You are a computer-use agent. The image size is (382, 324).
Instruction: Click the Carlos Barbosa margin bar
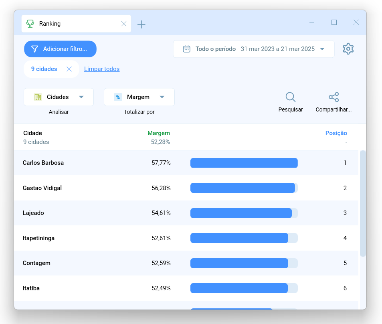(244, 163)
